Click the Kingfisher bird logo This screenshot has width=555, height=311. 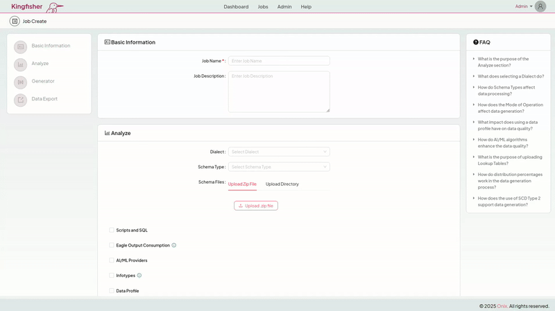(54, 7)
